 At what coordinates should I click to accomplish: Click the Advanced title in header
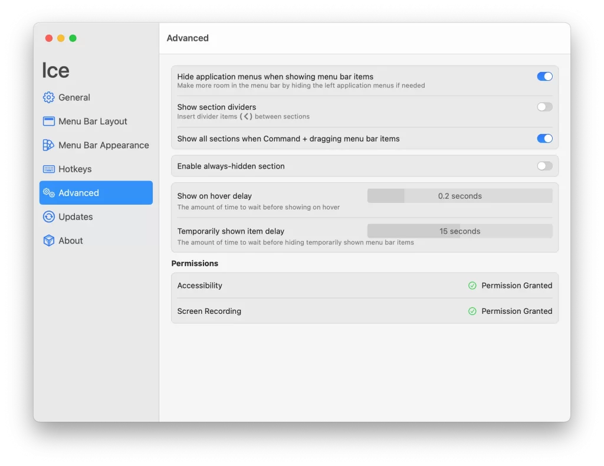(188, 38)
